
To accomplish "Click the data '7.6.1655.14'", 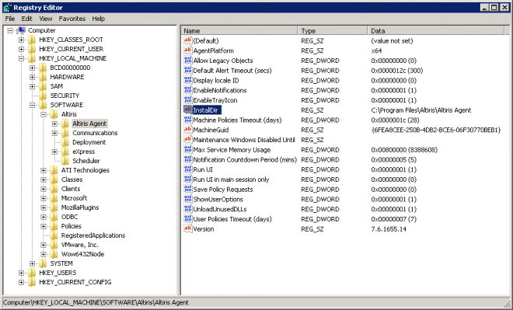I will pyautogui.click(x=389, y=229).
